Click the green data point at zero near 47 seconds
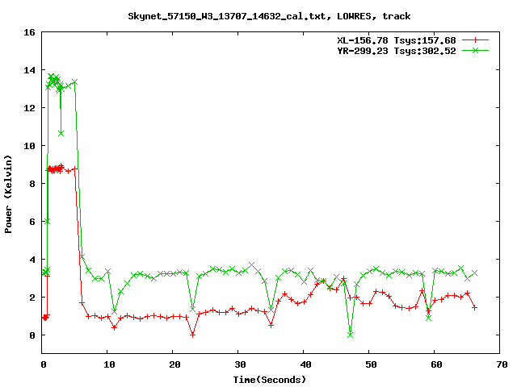This screenshot has height=387, width=517. pyautogui.click(x=350, y=335)
